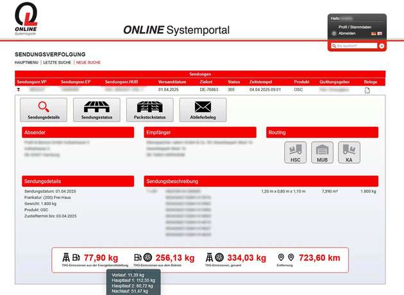
Task: Click the Sendungsnr.HUB column header
Action: tap(121, 82)
